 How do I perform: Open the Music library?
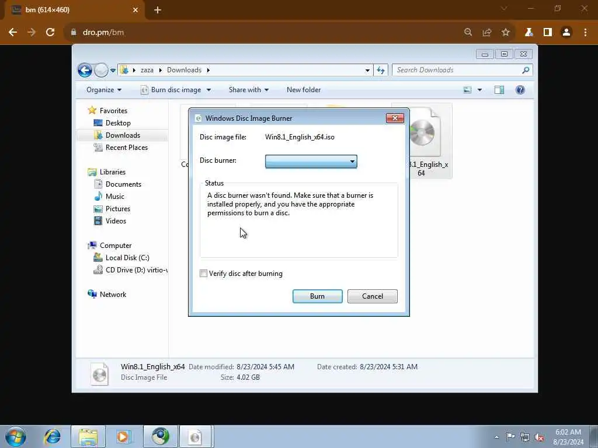coord(115,197)
